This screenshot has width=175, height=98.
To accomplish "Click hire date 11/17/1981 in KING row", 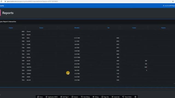I will (77, 38).
